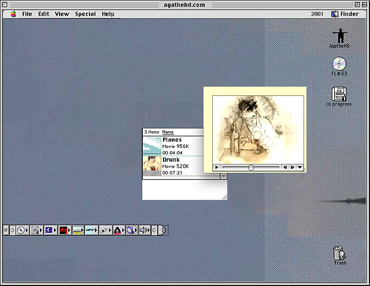Open the View menu
Image resolution: width=370 pixels, height=286 pixels.
(x=62, y=14)
